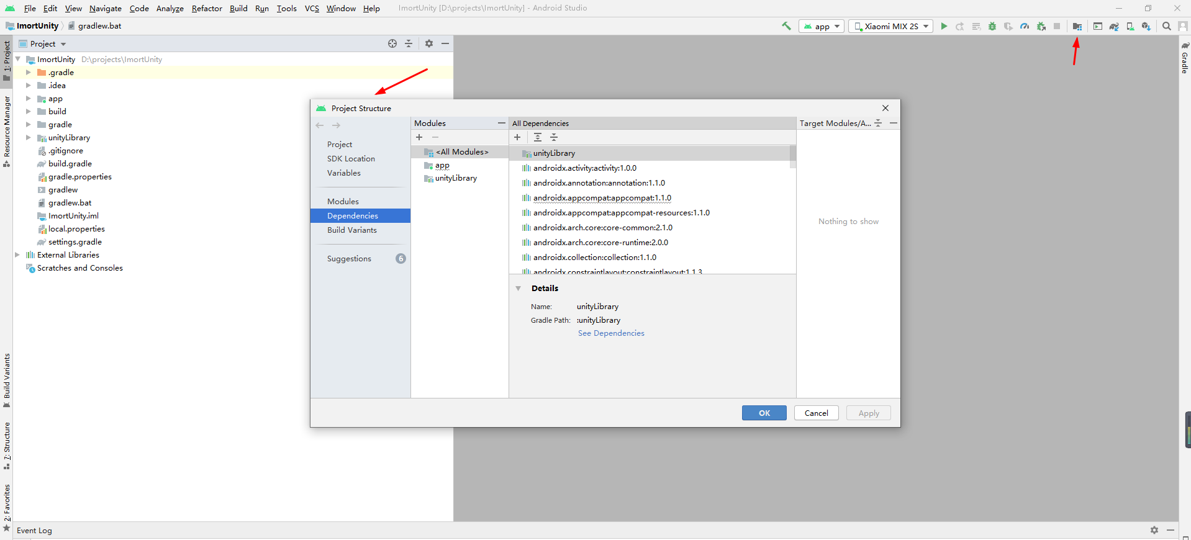Click the user avatar icon in toolbar
The image size is (1191, 540).
coord(1183,26)
